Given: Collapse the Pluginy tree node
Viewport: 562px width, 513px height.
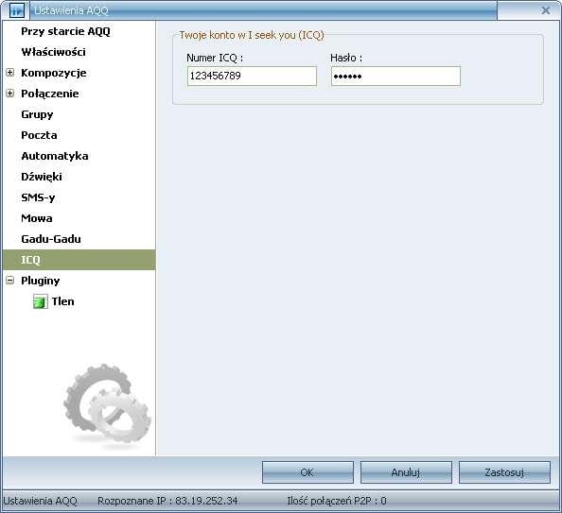Looking at the screenshot, I should (10, 281).
